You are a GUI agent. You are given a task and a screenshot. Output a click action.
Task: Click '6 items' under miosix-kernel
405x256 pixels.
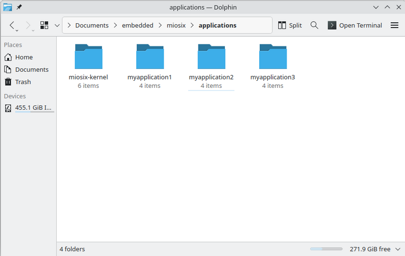tap(88, 86)
